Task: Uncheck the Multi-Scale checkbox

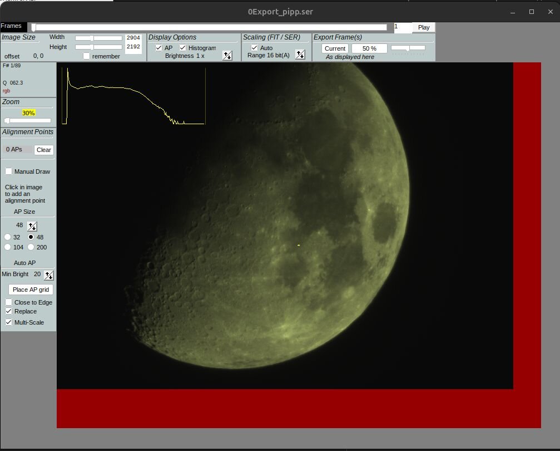Action: click(8, 322)
